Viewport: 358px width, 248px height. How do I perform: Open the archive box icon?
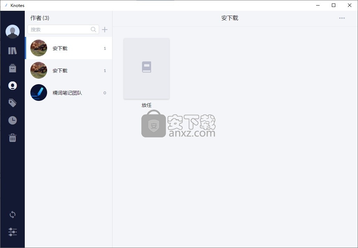13,68
